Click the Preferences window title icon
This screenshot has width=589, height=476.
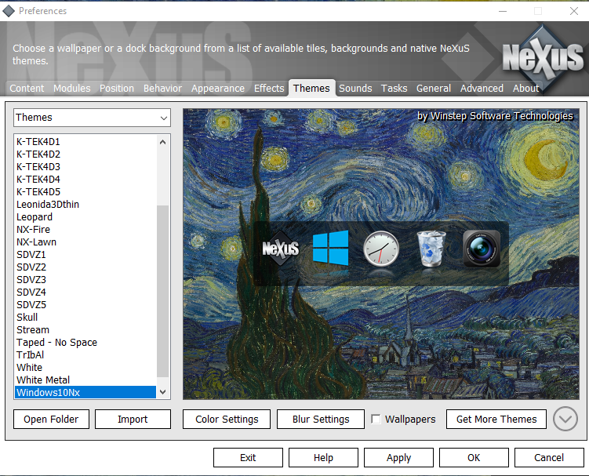click(x=9, y=11)
